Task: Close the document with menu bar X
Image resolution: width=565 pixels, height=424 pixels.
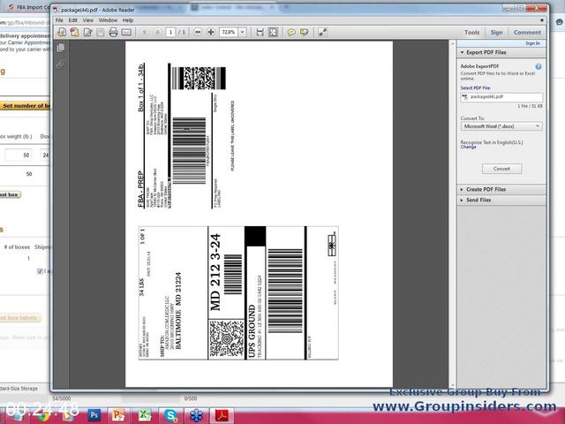Action: (x=541, y=20)
